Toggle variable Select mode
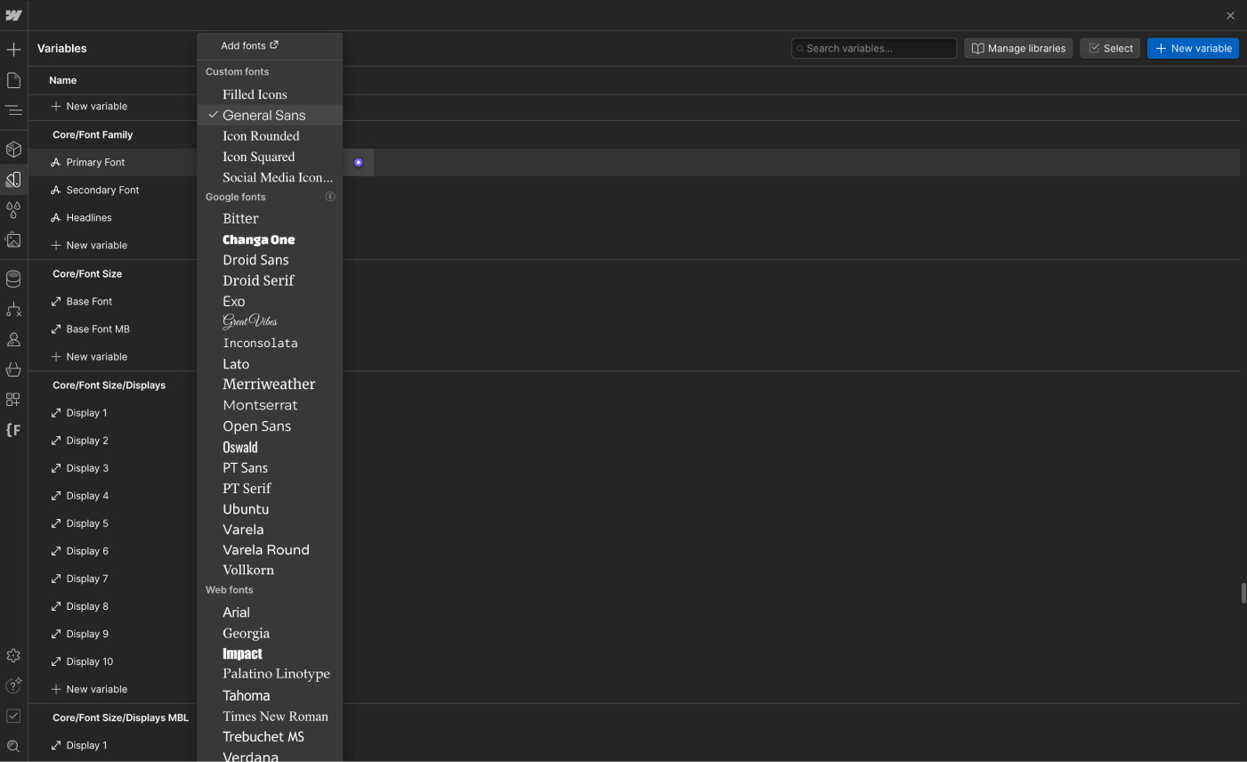 coord(1109,48)
